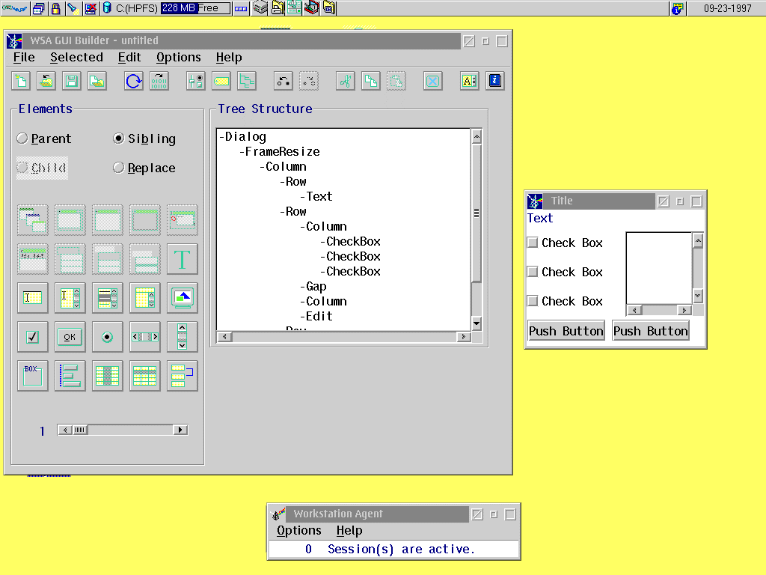Toggle the first Check Box in the Title window
Screen dimensions: 766x575
[x=533, y=242]
